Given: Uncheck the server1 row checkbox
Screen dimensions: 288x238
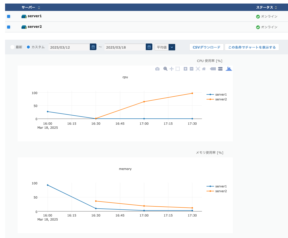Looking at the screenshot, I should click(9, 16).
